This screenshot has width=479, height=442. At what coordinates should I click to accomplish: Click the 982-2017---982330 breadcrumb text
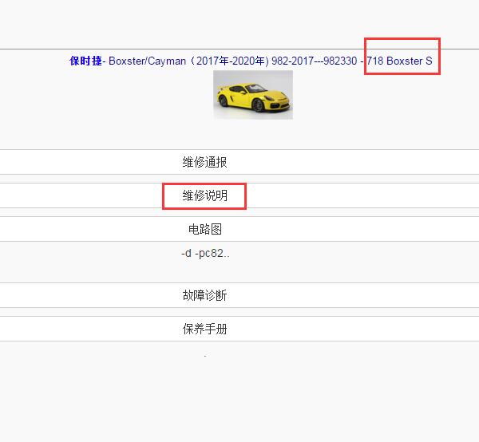pyautogui.click(x=314, y=61)
